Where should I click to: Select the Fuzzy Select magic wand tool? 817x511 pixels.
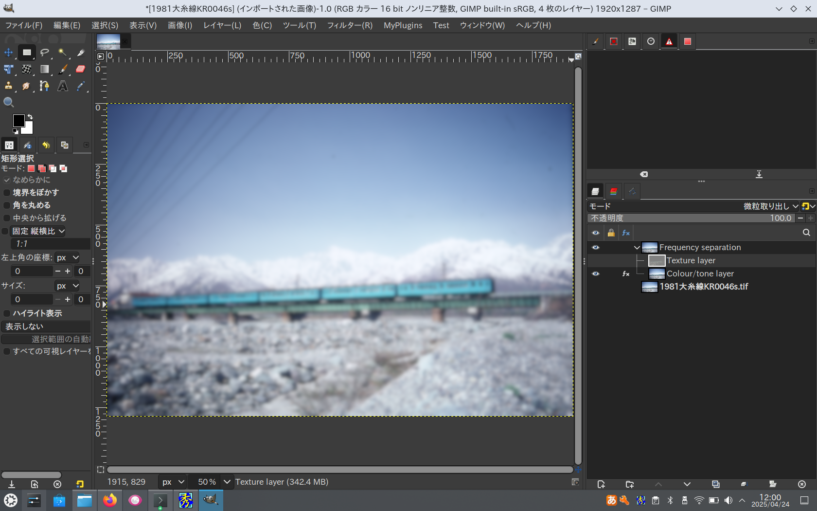click(63, 53)
